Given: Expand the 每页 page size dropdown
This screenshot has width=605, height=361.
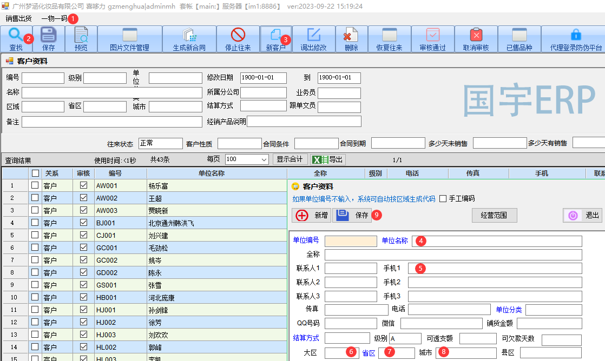Looking at the screenshot, I should click(264, 159).
